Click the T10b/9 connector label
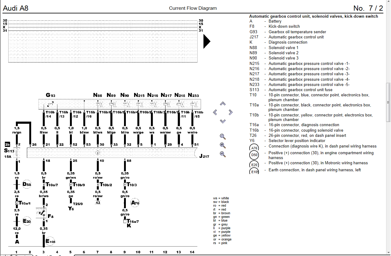This screenshot has height=256, width=391. click(79, 185)
